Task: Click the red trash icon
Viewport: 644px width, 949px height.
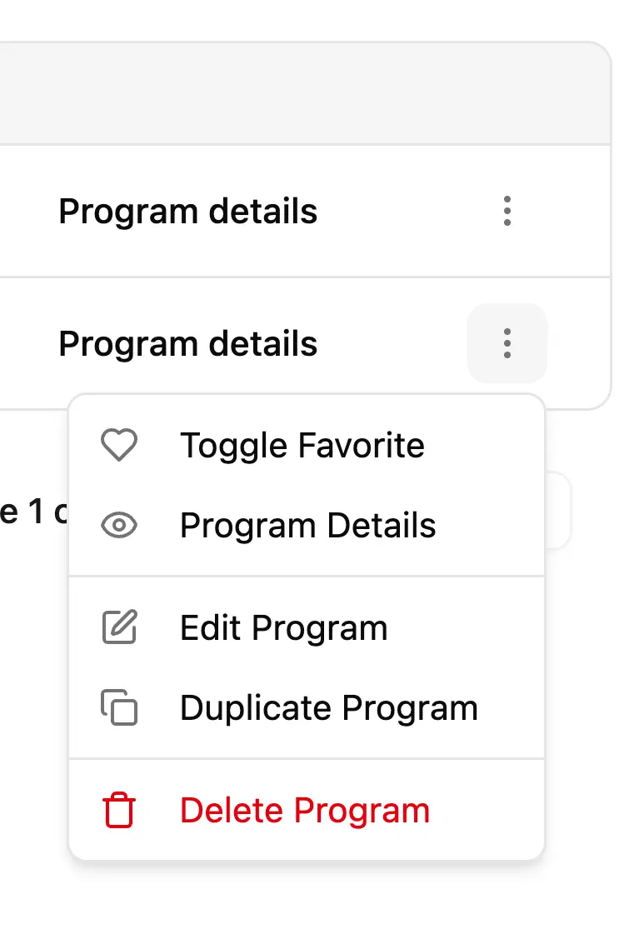Action: click(119, 810)
